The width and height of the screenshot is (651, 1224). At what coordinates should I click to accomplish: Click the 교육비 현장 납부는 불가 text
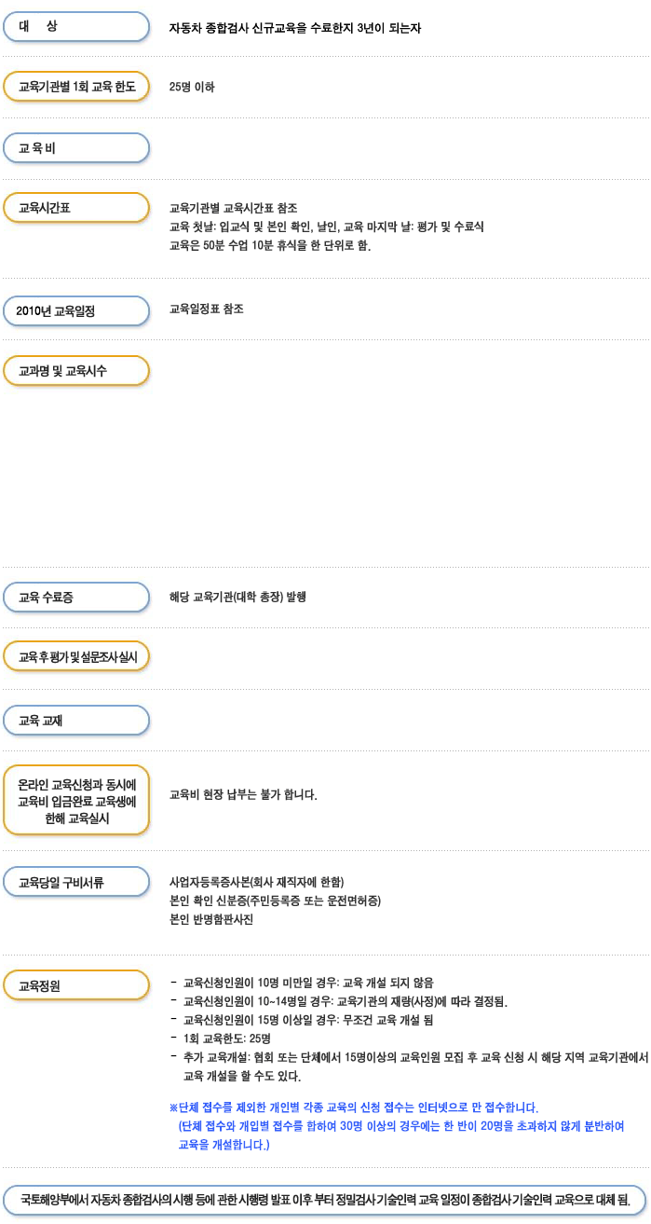pyautogui.click(x=244, y=795)
